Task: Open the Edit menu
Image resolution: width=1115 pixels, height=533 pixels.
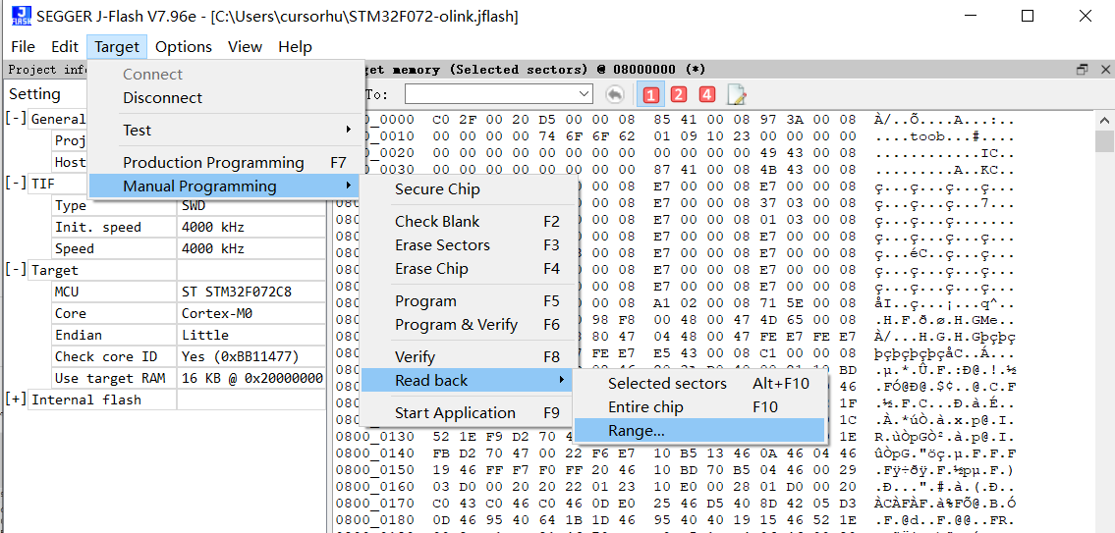Action: (x=65, y=47)
